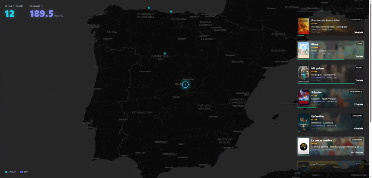Image resolution: width=372 pixels, height=178 pixels.
Task: Click the 189.5 bandwidth value
Action: point(42,13)
